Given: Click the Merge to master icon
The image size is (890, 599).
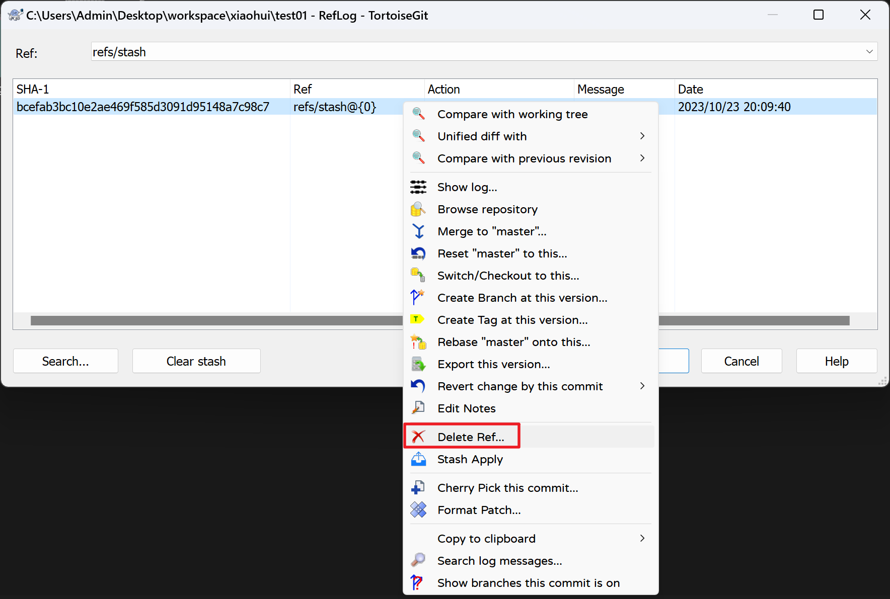Looking at the screenshot, I should click(418, 231).
